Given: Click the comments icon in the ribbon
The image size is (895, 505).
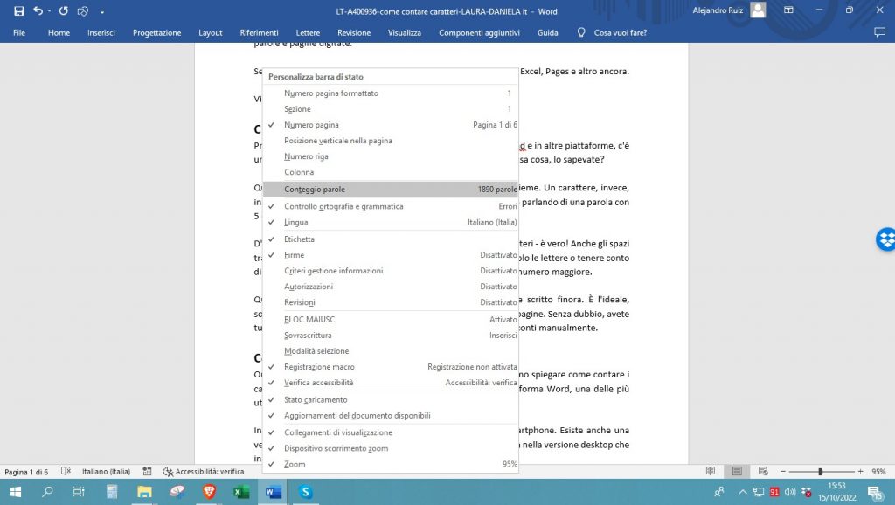Looking at the screenshot, I should point(879,32).
